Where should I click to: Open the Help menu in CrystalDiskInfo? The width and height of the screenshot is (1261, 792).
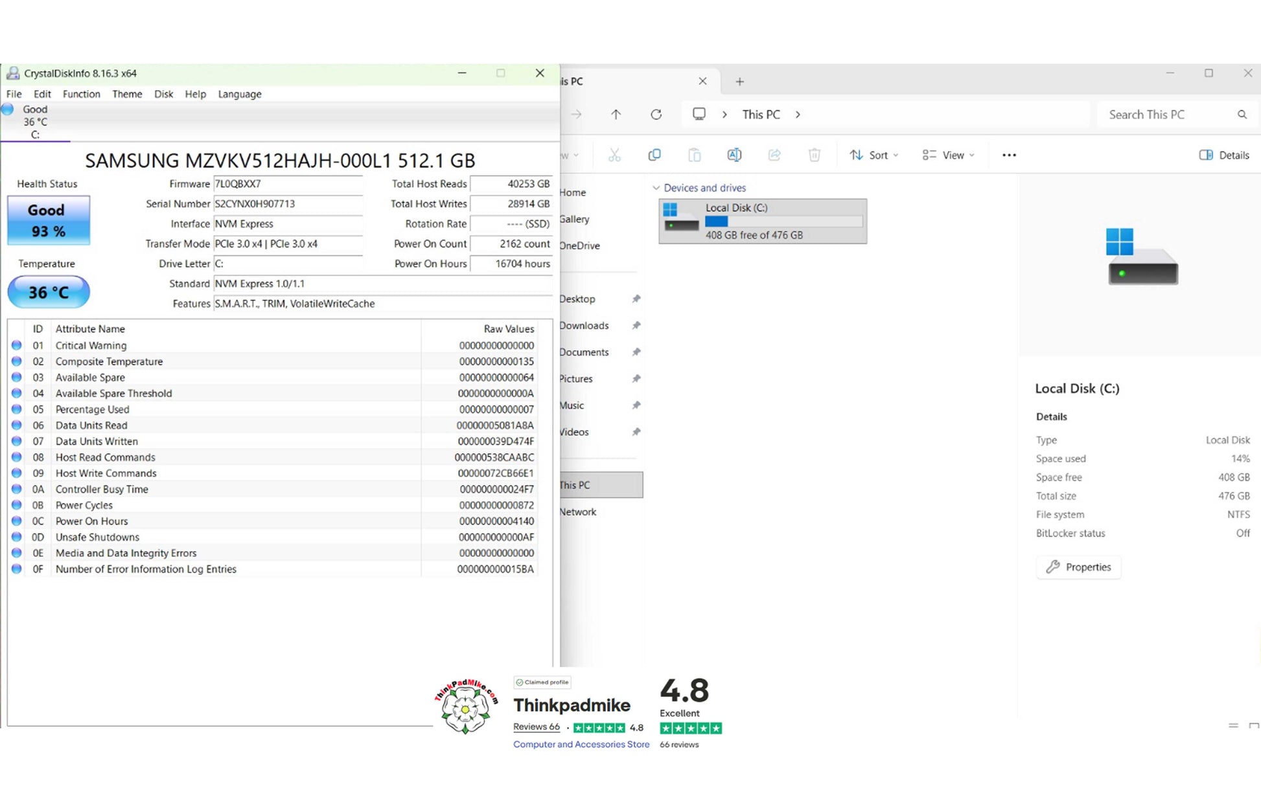tap(195, 94)
